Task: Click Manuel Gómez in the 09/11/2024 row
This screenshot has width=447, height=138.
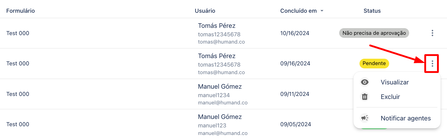Action: [220, 87]
